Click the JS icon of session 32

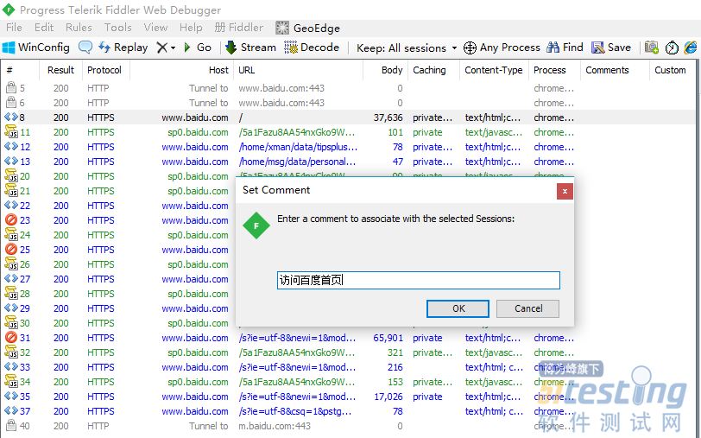[x=10, y=352]
